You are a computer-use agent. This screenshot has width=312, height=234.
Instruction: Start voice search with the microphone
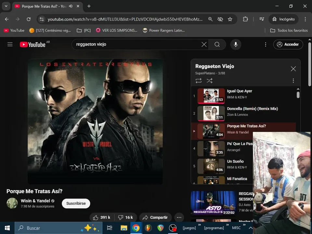(x=236, y=45)
